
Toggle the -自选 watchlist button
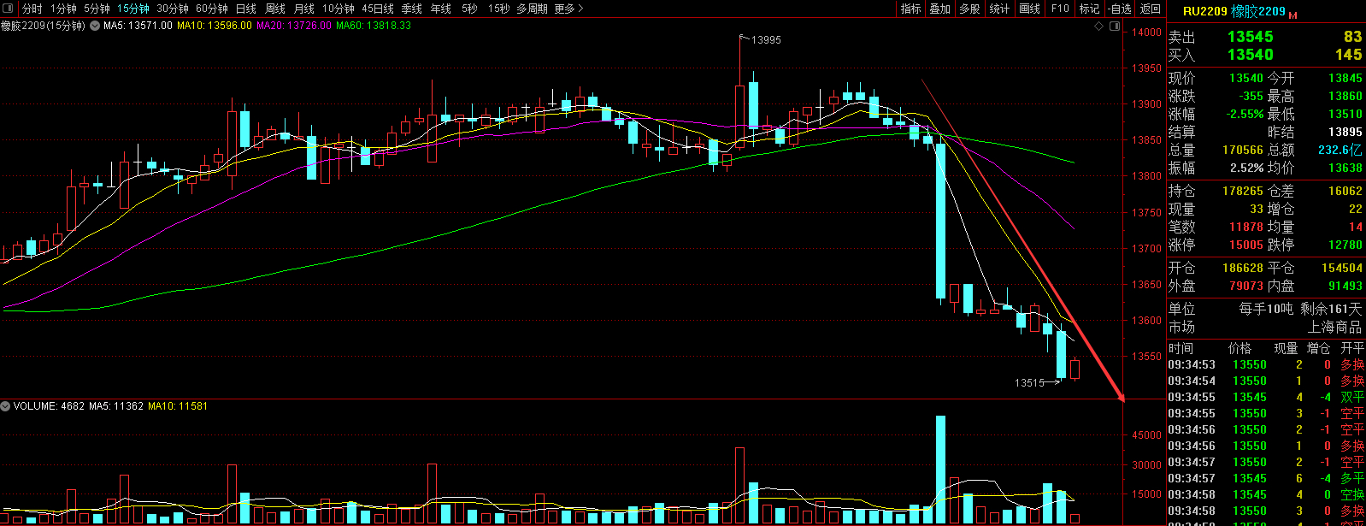1120,9
